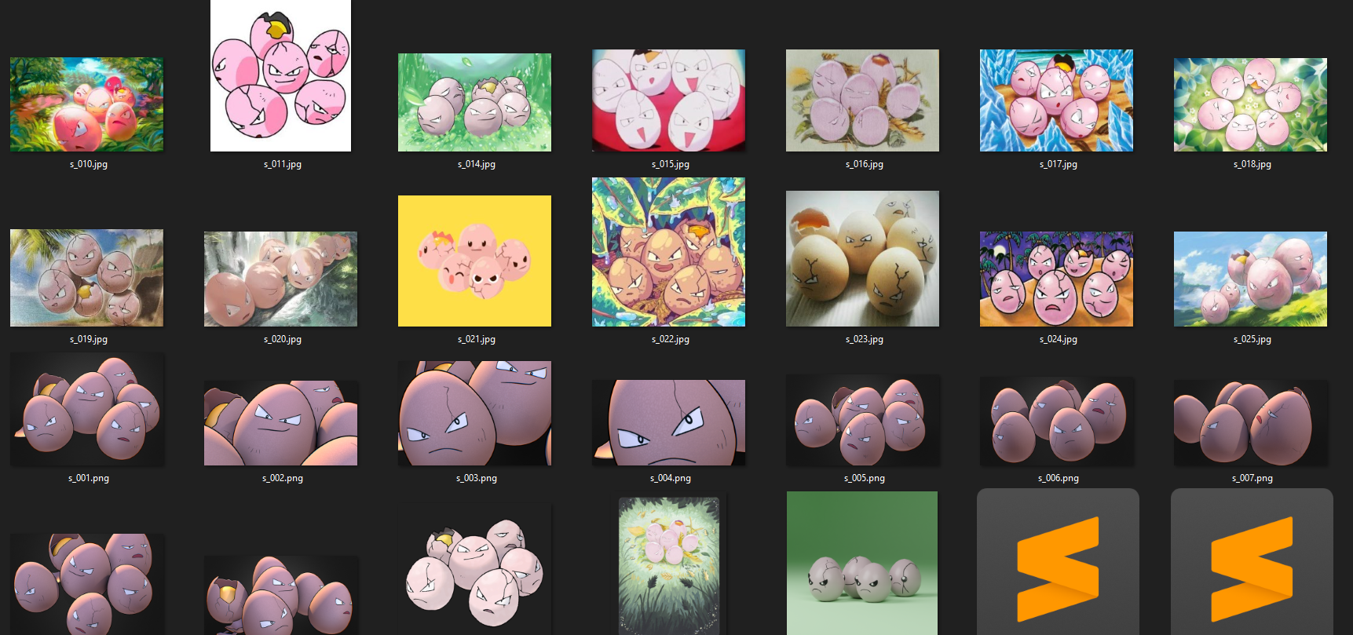Image resolution: width=1353 pixels, height=635 pixels.
Task: Select the s_006.png thumbnail image
Action: 1057,421
